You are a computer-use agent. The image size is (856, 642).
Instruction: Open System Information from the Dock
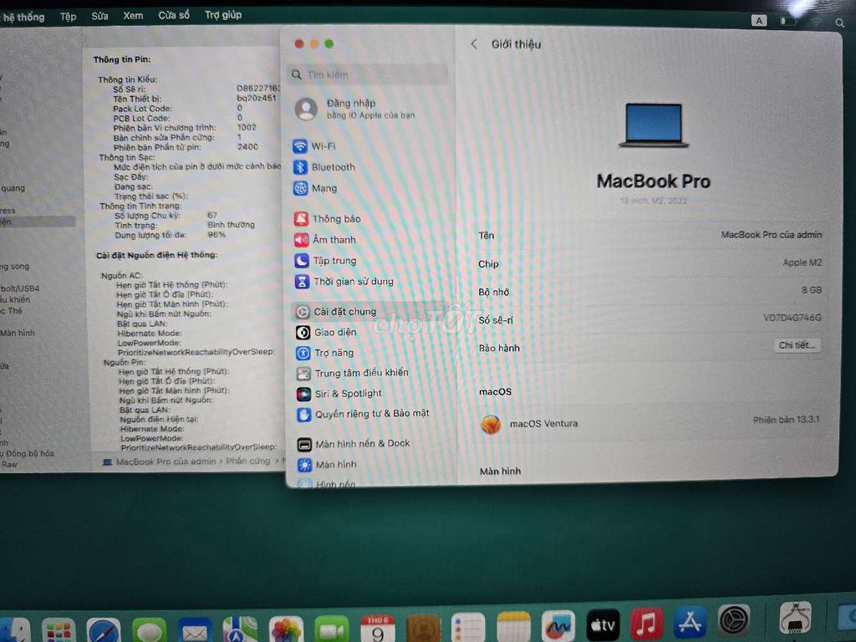[795, 618]
